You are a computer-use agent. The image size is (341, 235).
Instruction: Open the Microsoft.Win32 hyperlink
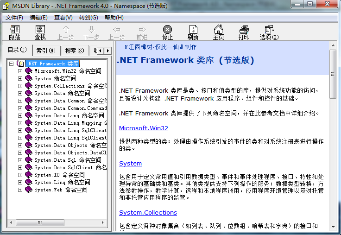(144, 128)
